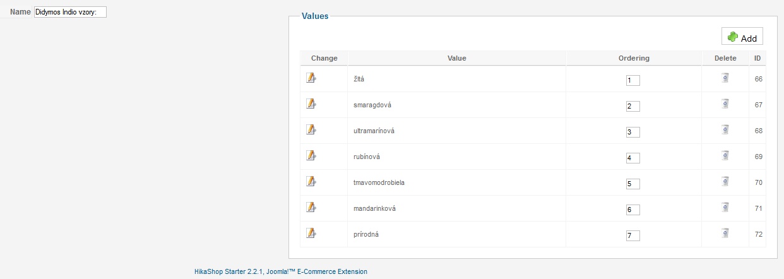The width and height of the screenshot is (784, 279).
Task: Click the change icon for rubínová
Action: pyautogui.click(x=311, y=155)
